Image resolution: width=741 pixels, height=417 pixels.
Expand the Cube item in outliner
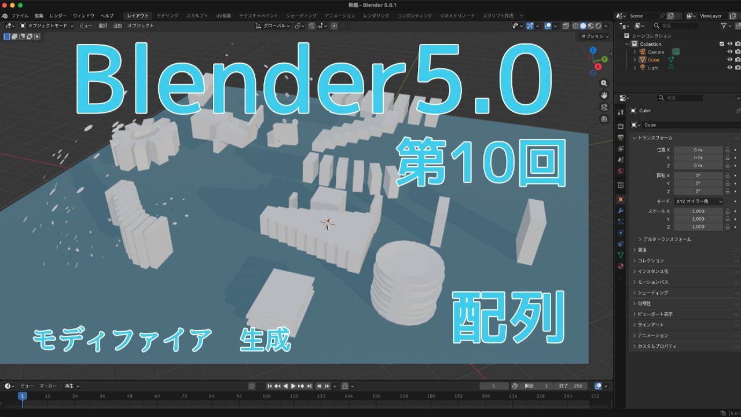pyautogui.click(x=634, y=60)
